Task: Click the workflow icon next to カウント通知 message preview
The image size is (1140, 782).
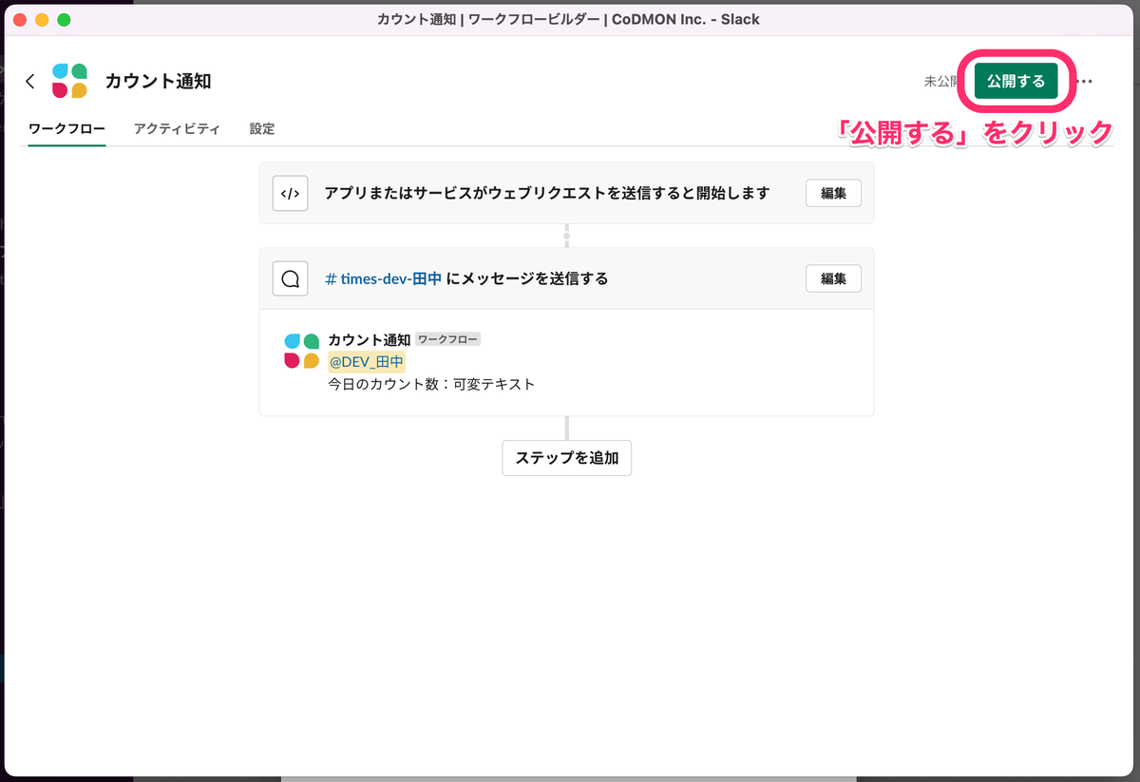Action: click(299, 350)
